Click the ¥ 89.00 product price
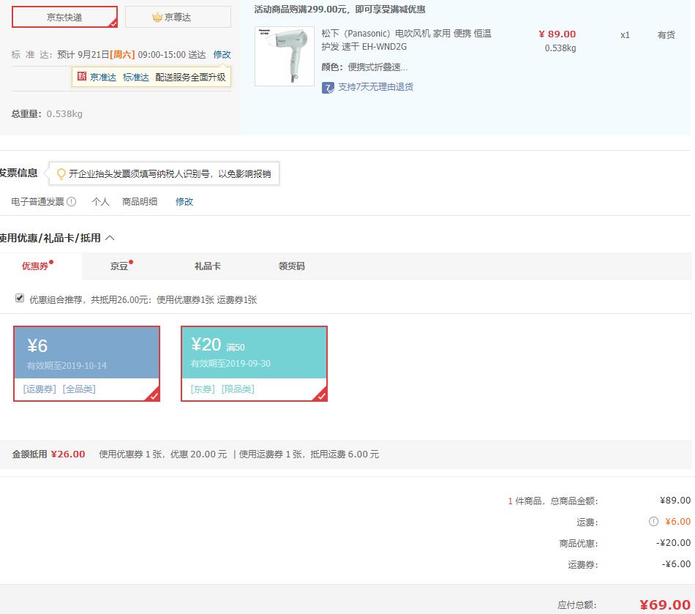The width and height of the screenshot is (695, 614). pyautogui.click(x=557, y=34)
